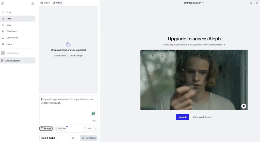Switch to Act-Two mode
The width and height of the screenshot is (260, 142).
pos(60,129)
